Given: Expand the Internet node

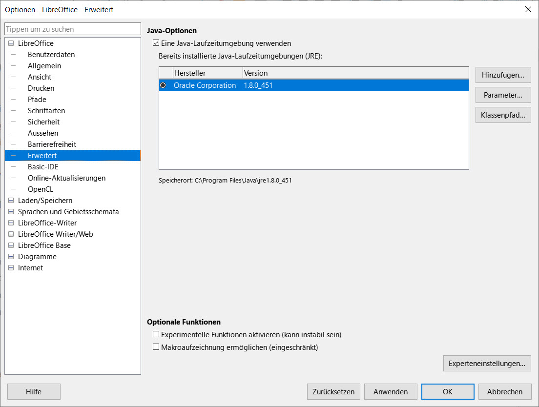Looking at the screenshot, I should point(11,267).
